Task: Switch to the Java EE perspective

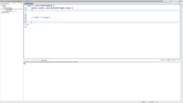Action: [x=176, y=1]
